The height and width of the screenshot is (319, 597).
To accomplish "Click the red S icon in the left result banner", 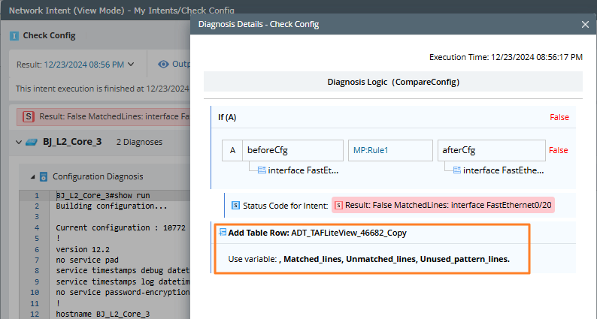I will point(29,117).
